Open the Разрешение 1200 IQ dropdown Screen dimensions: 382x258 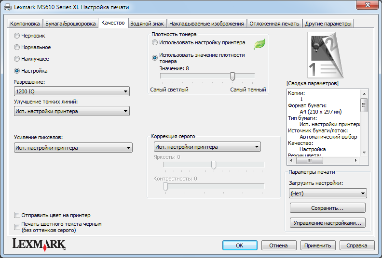pyautogui.click(x=71, y=91)
